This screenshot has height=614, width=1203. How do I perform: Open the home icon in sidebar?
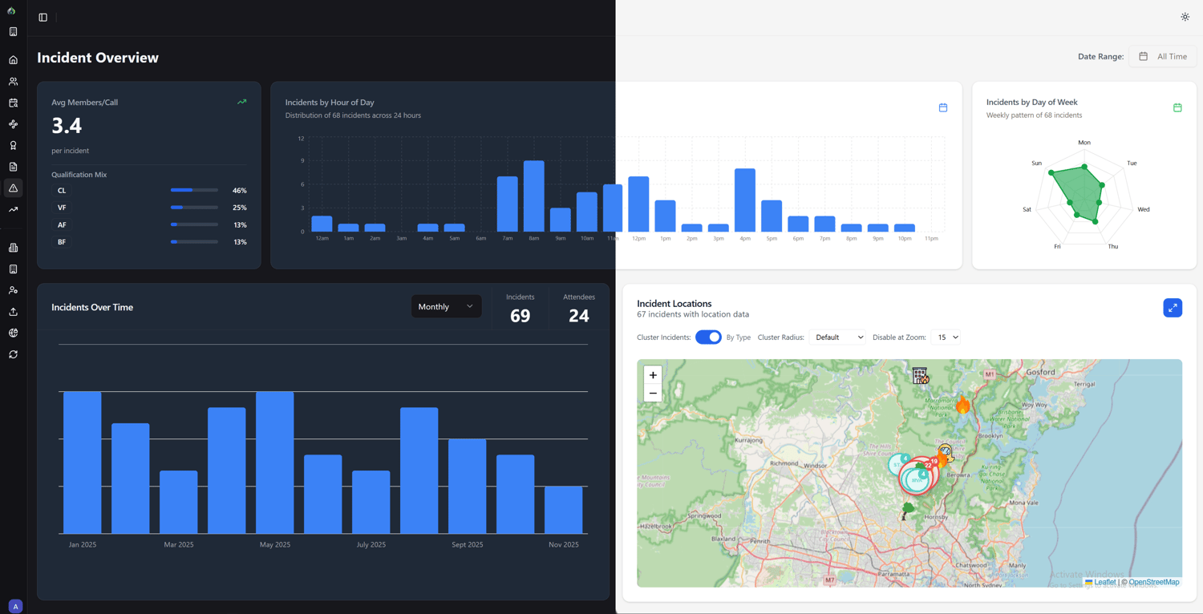pyautogui.click(x=13, y=60)
